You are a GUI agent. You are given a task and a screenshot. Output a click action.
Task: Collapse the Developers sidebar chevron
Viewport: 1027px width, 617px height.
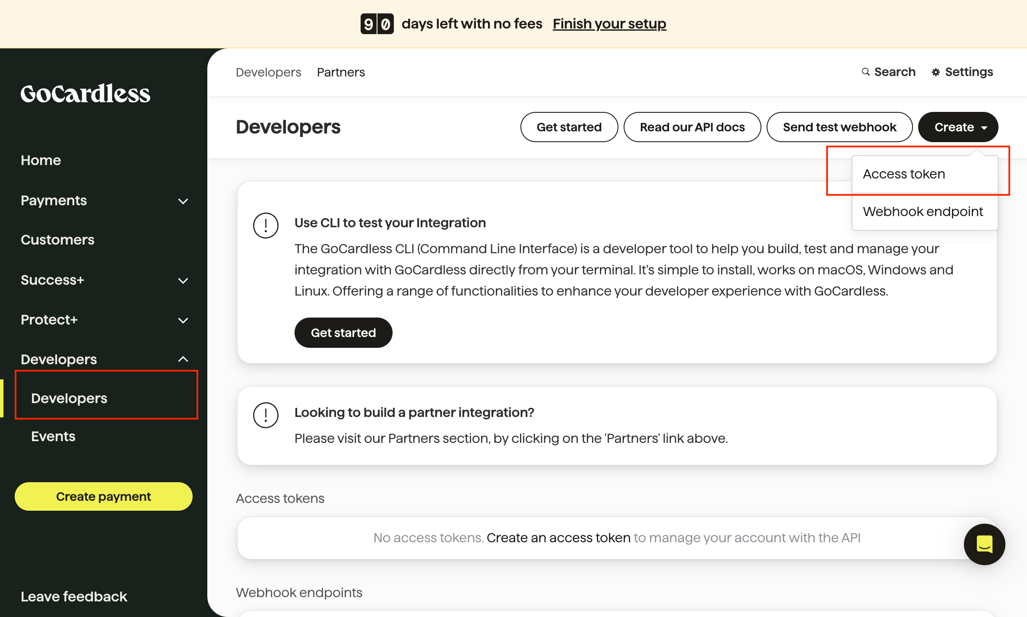pos(183,359)
